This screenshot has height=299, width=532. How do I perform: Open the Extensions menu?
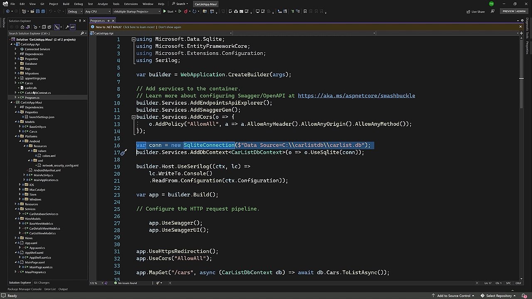click(x=131, y=4)
